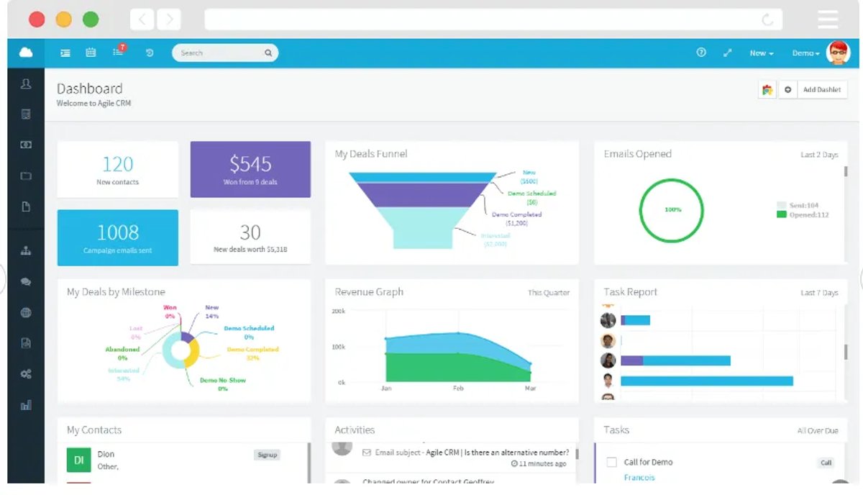Open the chat bubbles icon in the sidebar
Screen dimensions: 863x495
(26, 282)
